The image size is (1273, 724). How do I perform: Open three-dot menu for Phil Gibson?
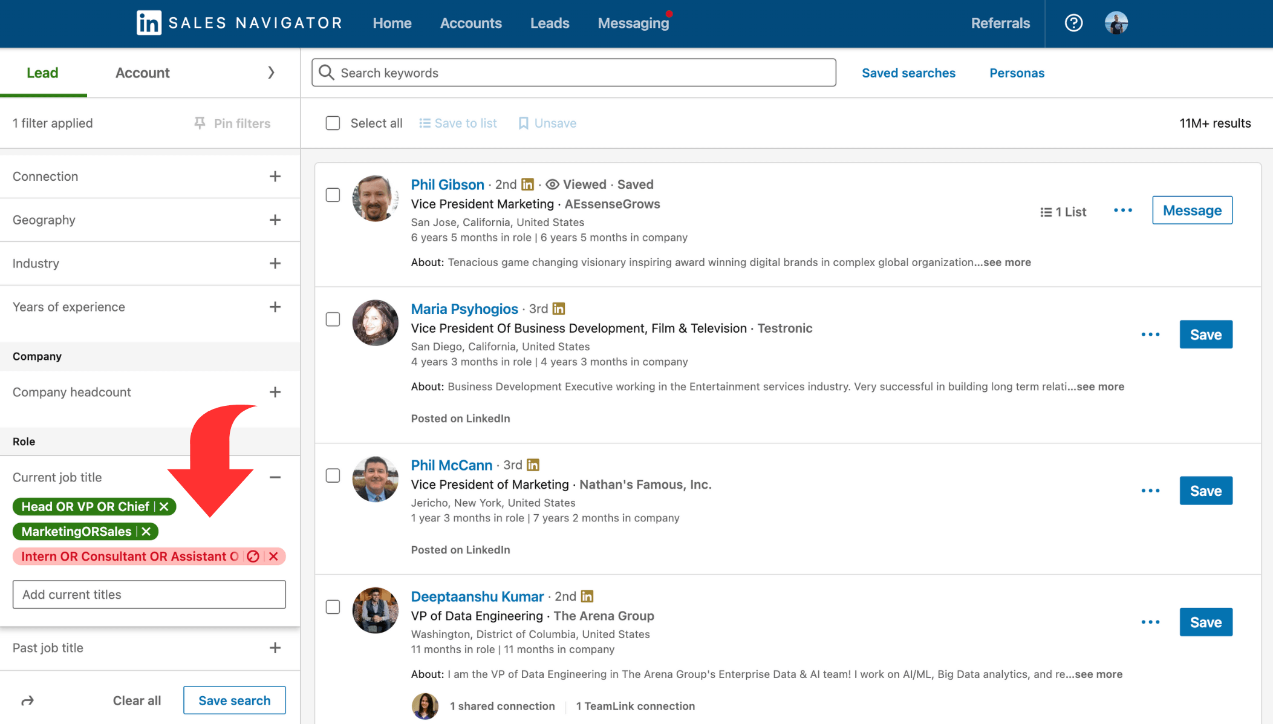[x=1123, y=210]
